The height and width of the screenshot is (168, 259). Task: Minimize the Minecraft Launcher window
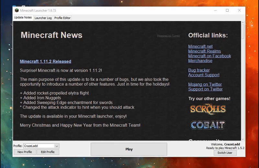coord(215,10)
